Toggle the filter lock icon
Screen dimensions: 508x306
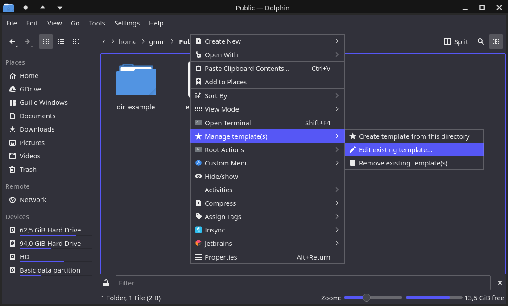pos(106,283)
